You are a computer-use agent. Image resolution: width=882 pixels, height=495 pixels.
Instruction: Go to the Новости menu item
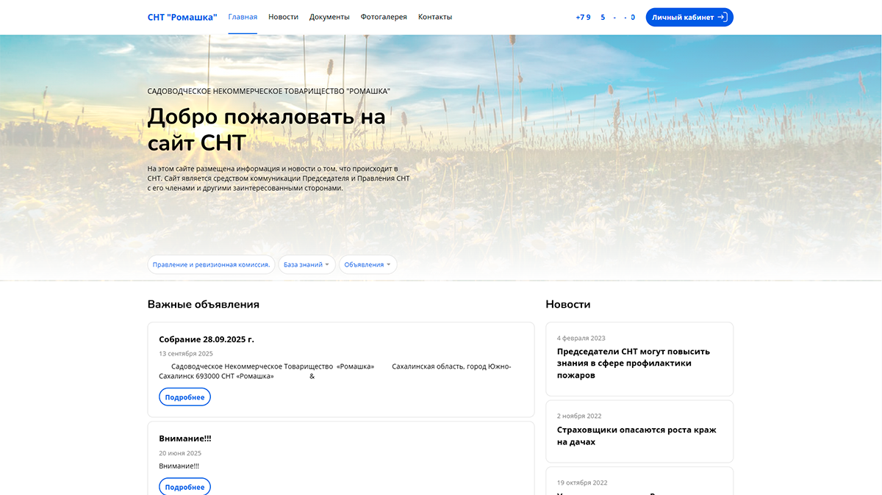coord(283,17)
